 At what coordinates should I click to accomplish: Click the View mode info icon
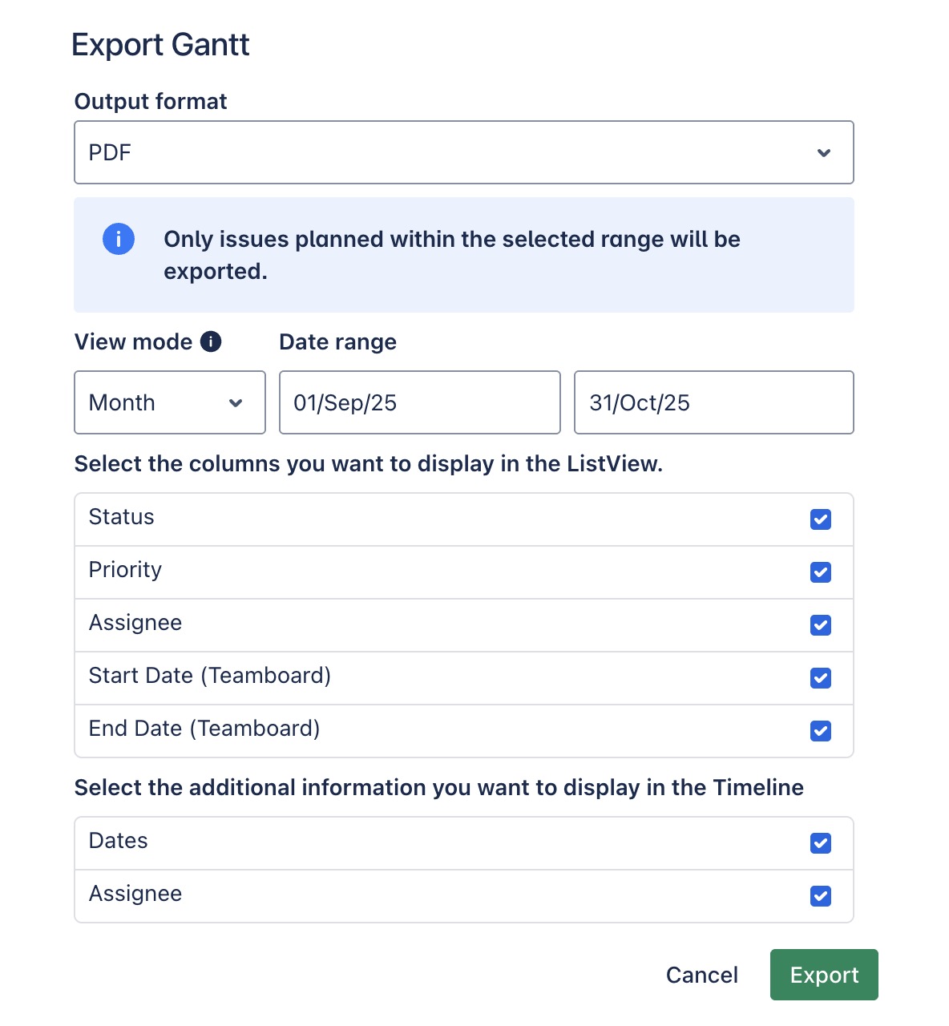pyautogui.click(x=211, y=341)
